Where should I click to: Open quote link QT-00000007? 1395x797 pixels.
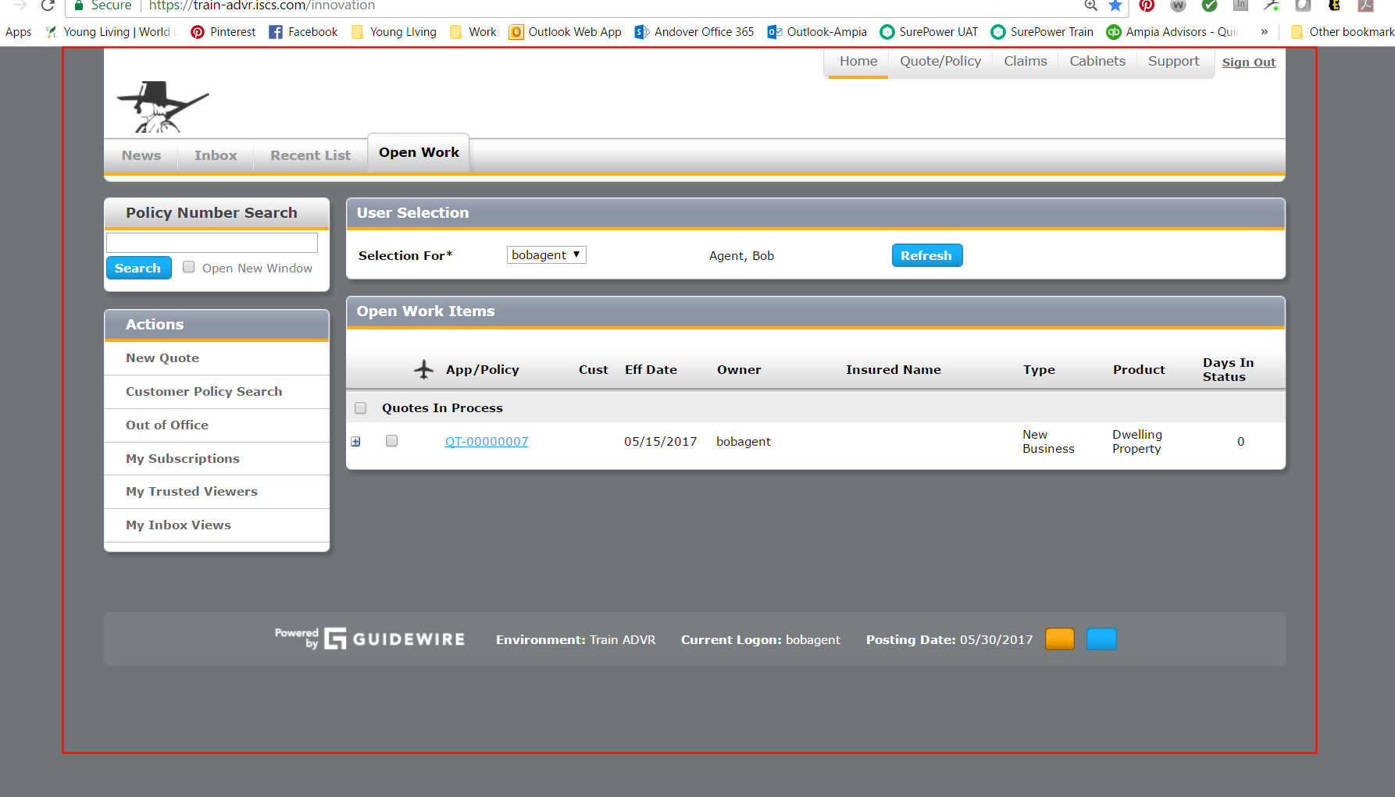[487, 442]
